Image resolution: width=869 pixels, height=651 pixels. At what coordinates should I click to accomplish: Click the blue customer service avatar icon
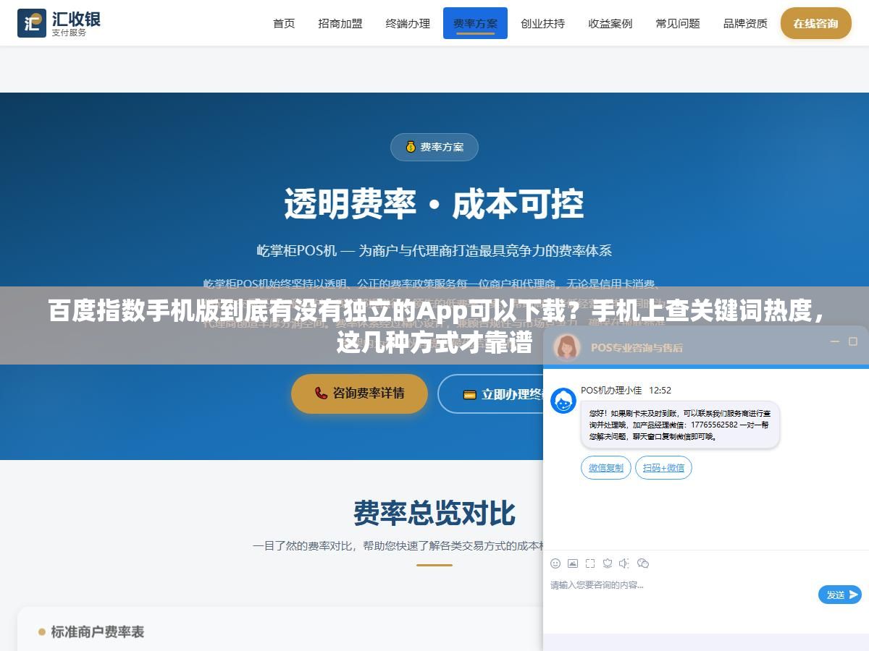563,401
